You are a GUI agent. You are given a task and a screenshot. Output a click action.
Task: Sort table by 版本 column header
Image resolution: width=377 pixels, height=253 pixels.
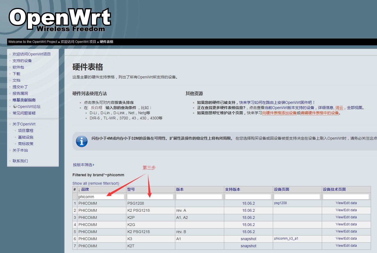coord(180,189)
